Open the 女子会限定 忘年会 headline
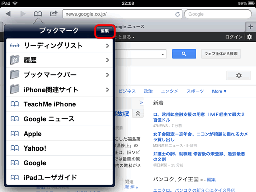Screen dimensions: 256x192 click(200, 137)
